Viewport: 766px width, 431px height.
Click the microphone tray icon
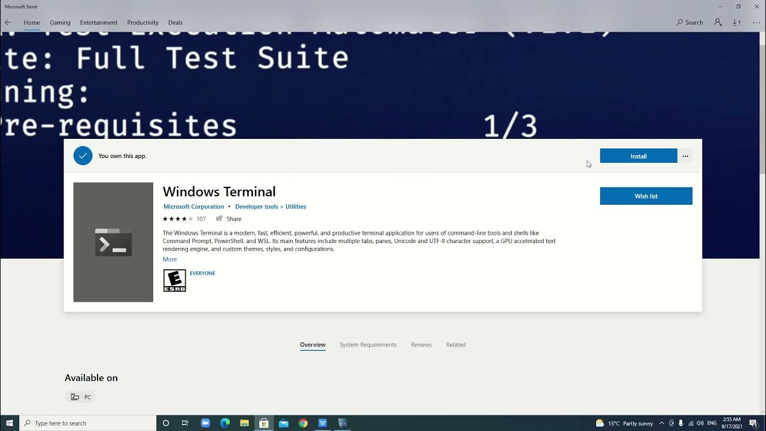tap(681, 423)
